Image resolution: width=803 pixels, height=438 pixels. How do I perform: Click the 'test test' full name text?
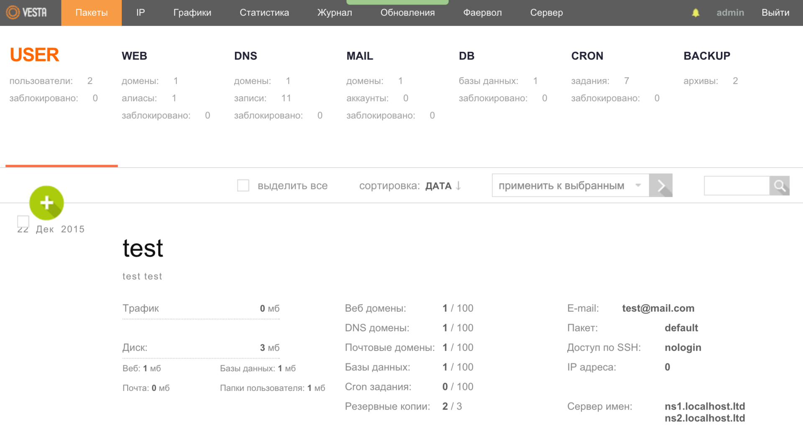142,276
